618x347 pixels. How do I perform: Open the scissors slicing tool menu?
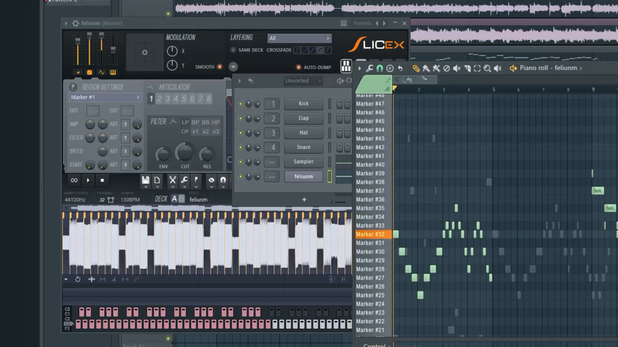pyautogui.click(x=172, y=180)
